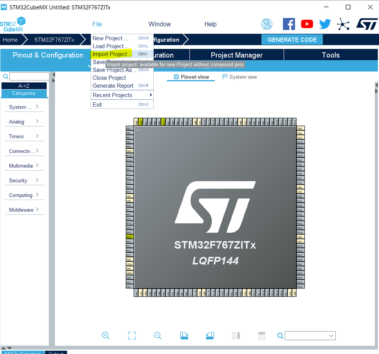The image size is (379, 354).
Task: Show peripherals by Categories
Action: pyautogui.click(x=24, y=93)
